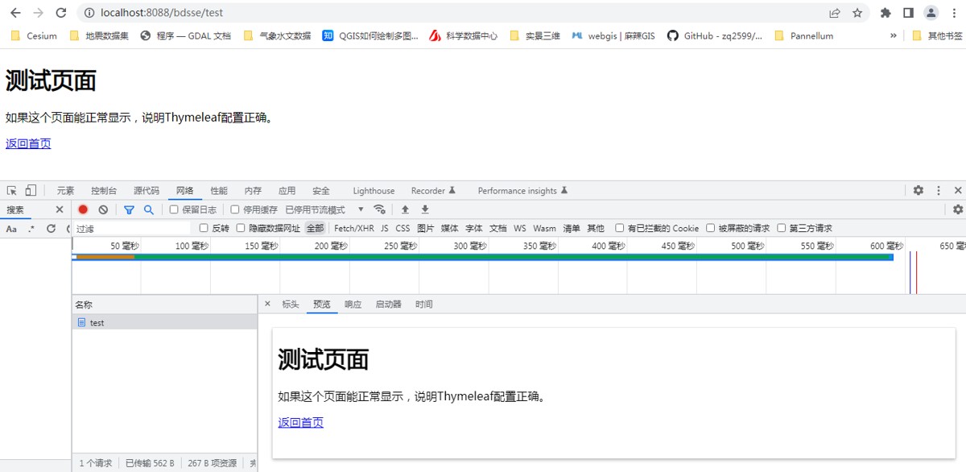Click the 返回首页 link on the page
This screenshot has height=472, width=966.
pos(28,143)
